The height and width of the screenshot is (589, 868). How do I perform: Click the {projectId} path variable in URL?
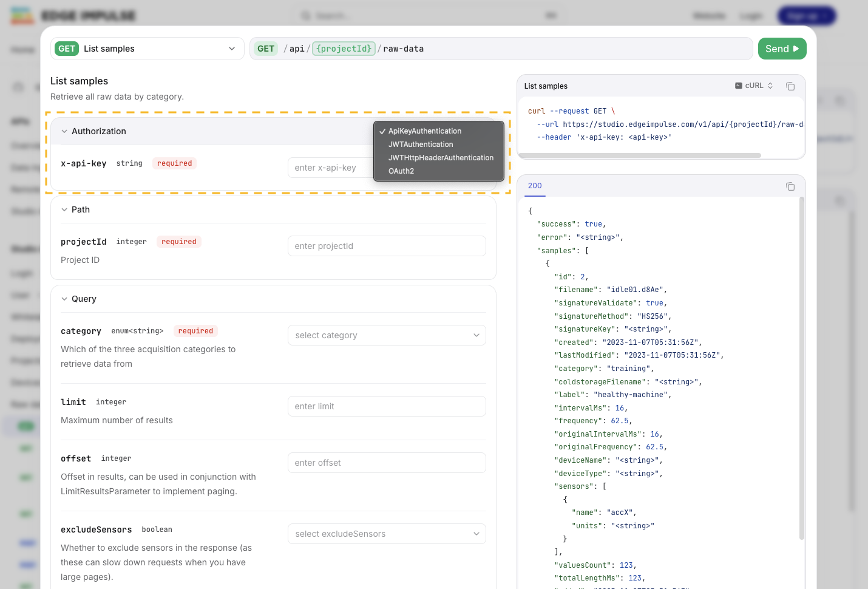click(344, 49)
